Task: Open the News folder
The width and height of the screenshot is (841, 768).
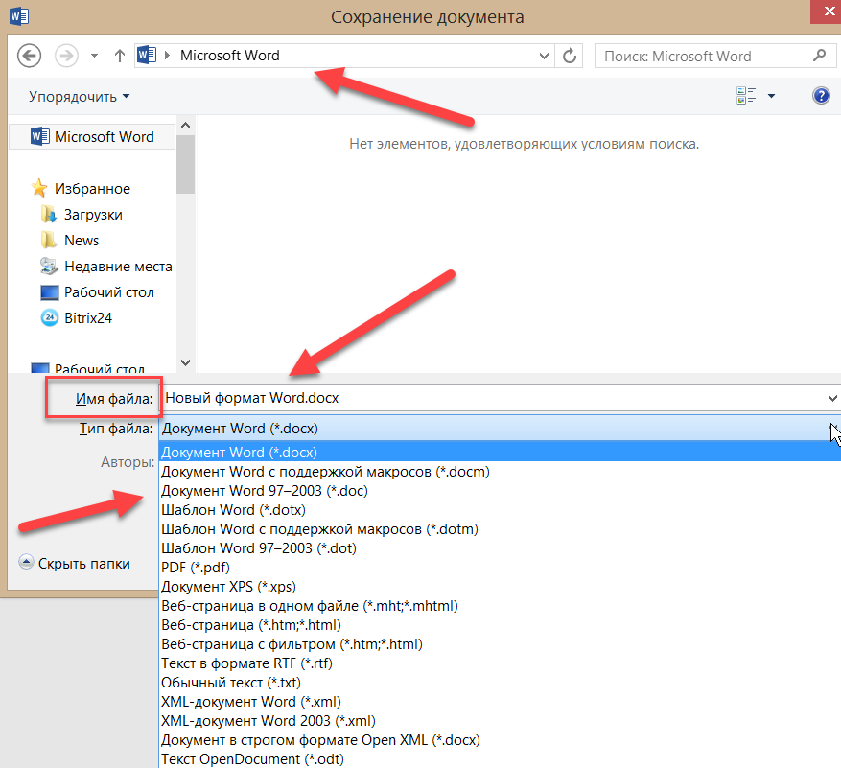Action: click(82, 241)
